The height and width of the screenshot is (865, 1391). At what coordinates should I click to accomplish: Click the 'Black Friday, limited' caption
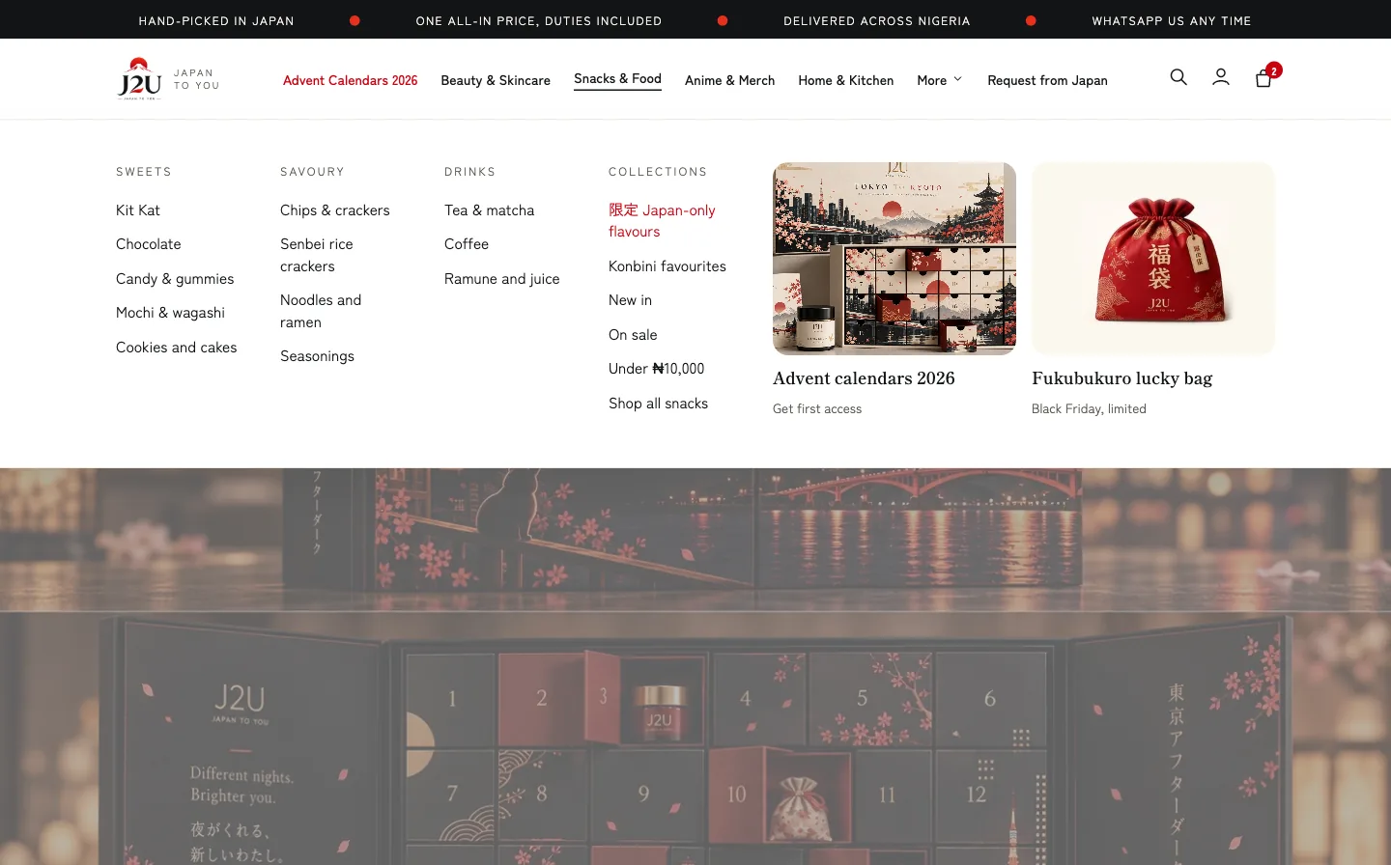tap(1089, 409)
